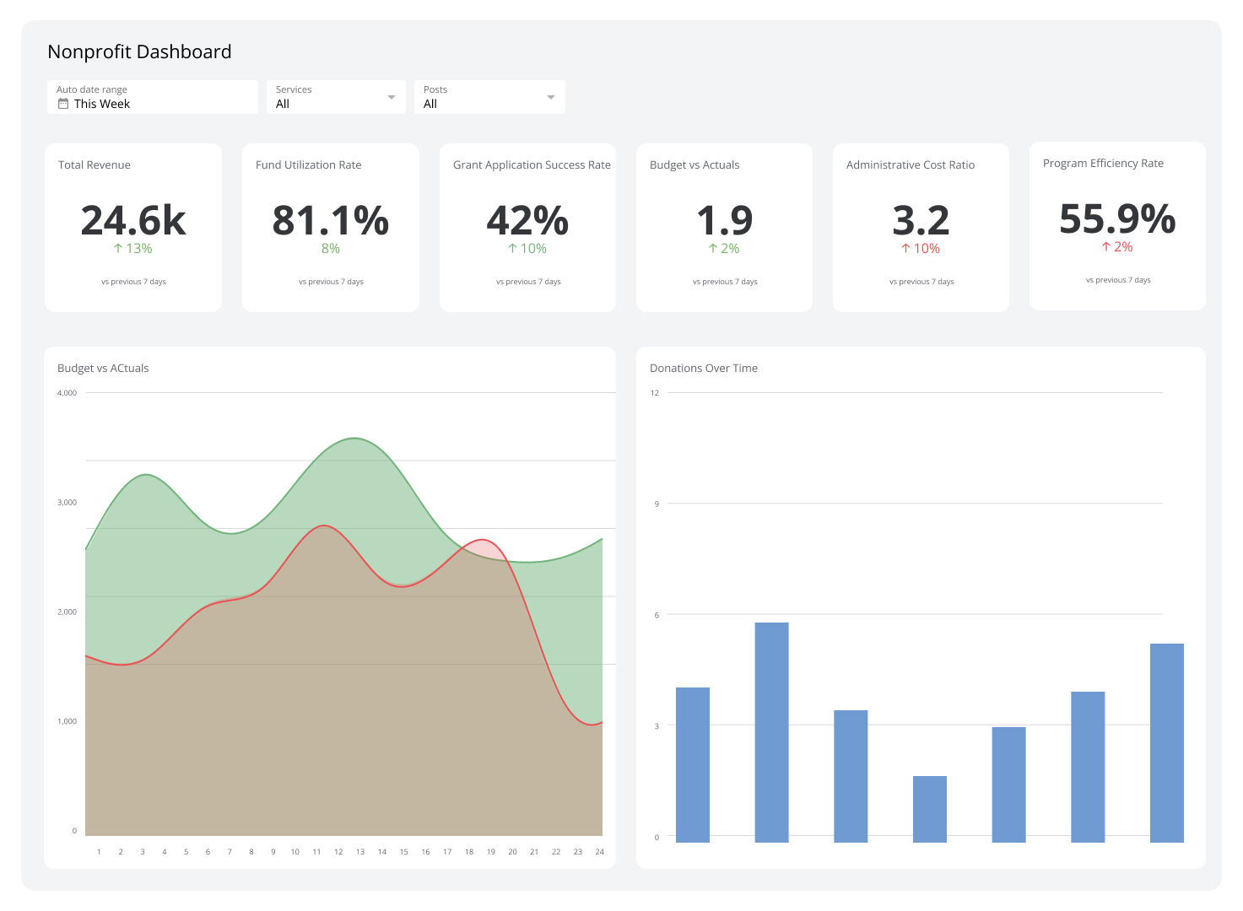
Task: Click "vs previous 7 days" under Total Revenue
Action: 133,281
